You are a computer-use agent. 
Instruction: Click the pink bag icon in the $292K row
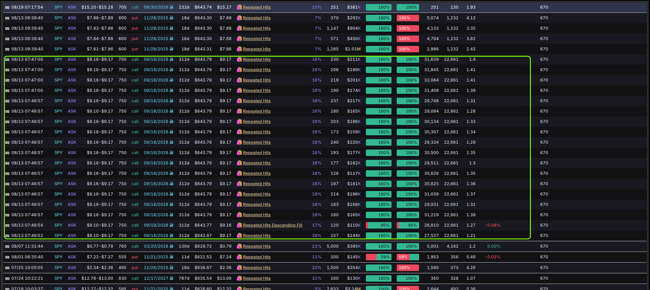(239, 18)
